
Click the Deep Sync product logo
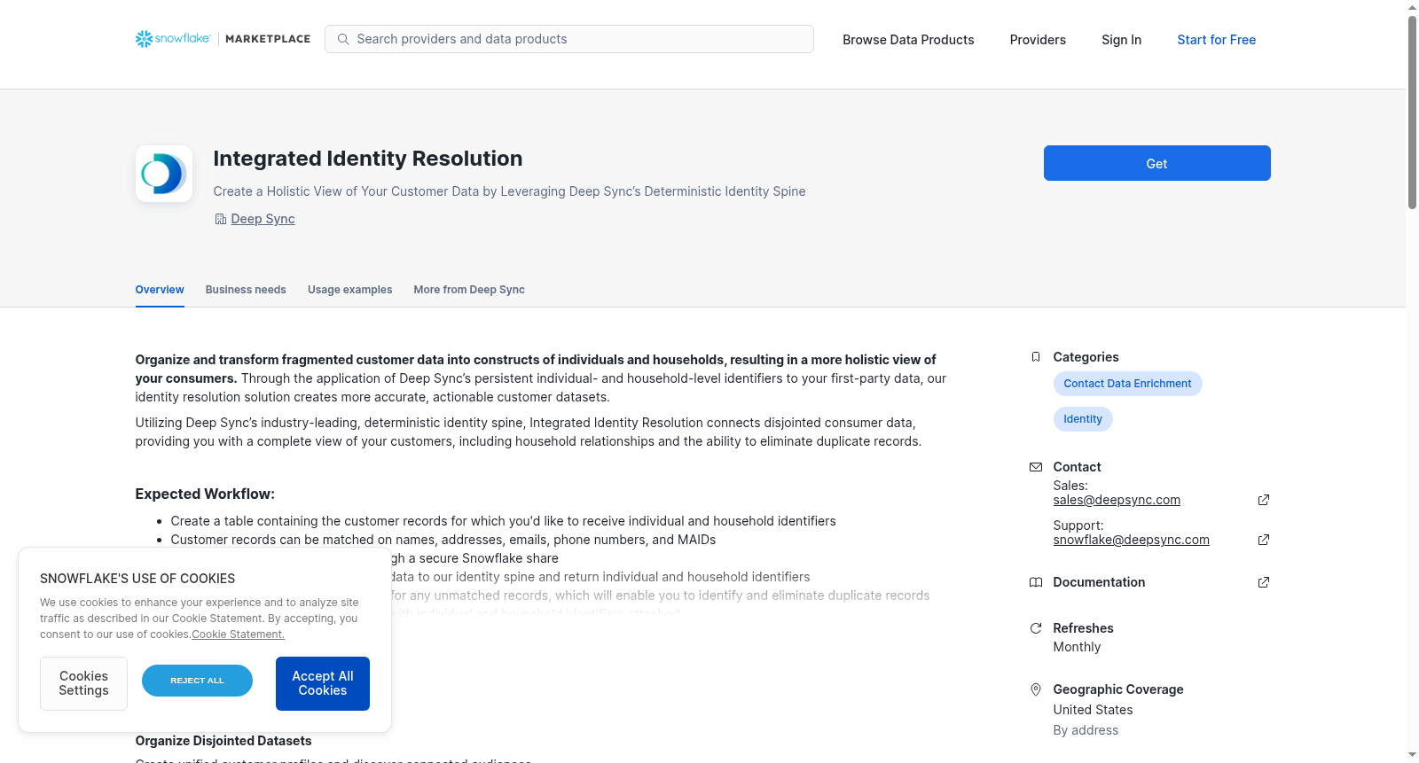tap(164, 174)
